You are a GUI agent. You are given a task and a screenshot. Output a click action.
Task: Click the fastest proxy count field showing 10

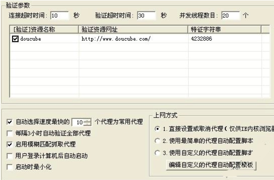point(78,122)
